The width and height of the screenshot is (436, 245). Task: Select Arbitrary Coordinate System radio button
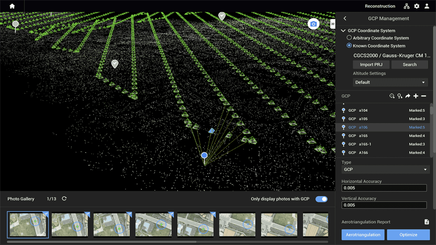tap(349, 38)
